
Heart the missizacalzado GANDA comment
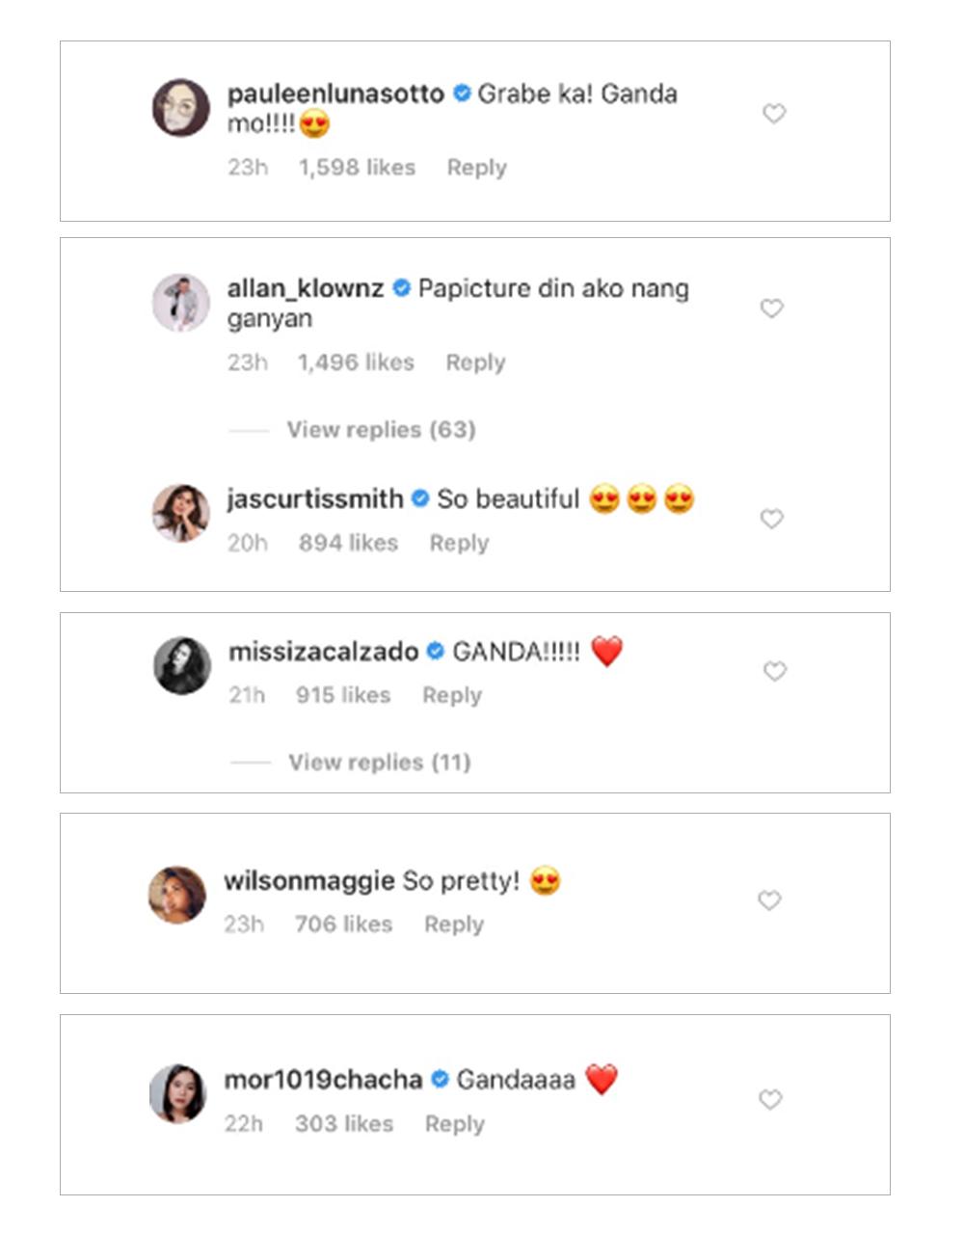pos(775,671)
